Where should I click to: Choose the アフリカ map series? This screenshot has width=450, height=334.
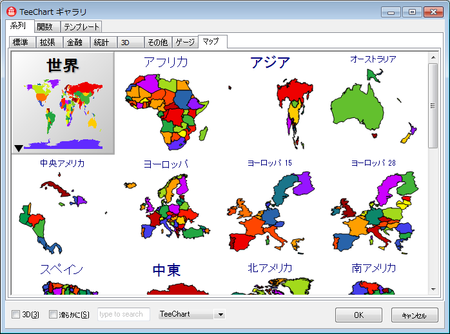click(x=166, y=103)
